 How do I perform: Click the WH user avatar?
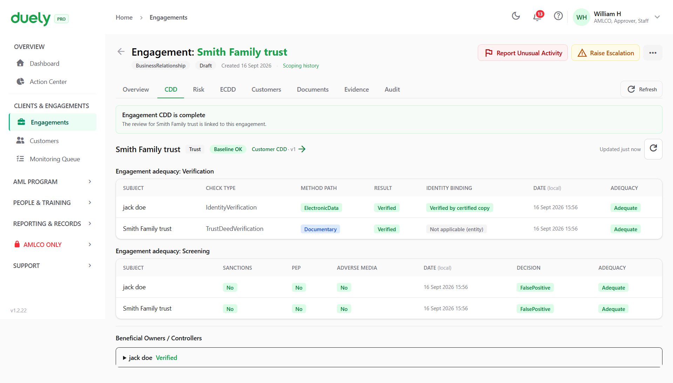click(x=582, y=17)
